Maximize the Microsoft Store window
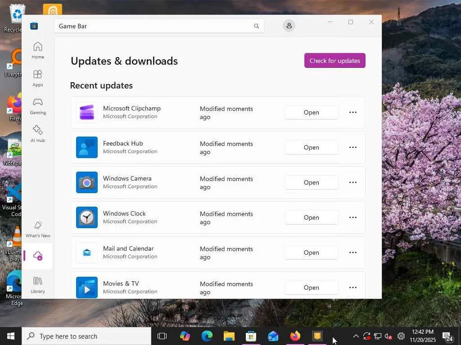Image resolution: width=461 pixels, height=345 pixels. click(x=350, y=22)
